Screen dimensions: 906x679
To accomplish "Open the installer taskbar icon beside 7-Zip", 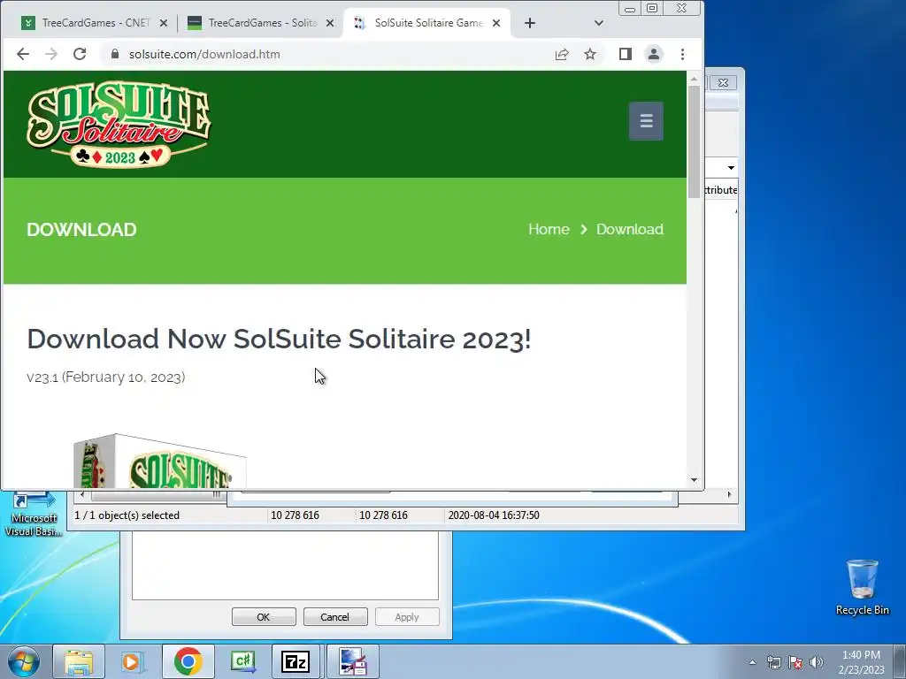I will coord(353,661).
